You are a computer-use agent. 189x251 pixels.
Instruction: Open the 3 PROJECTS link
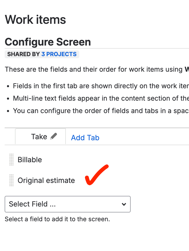[x=59, y=54]
